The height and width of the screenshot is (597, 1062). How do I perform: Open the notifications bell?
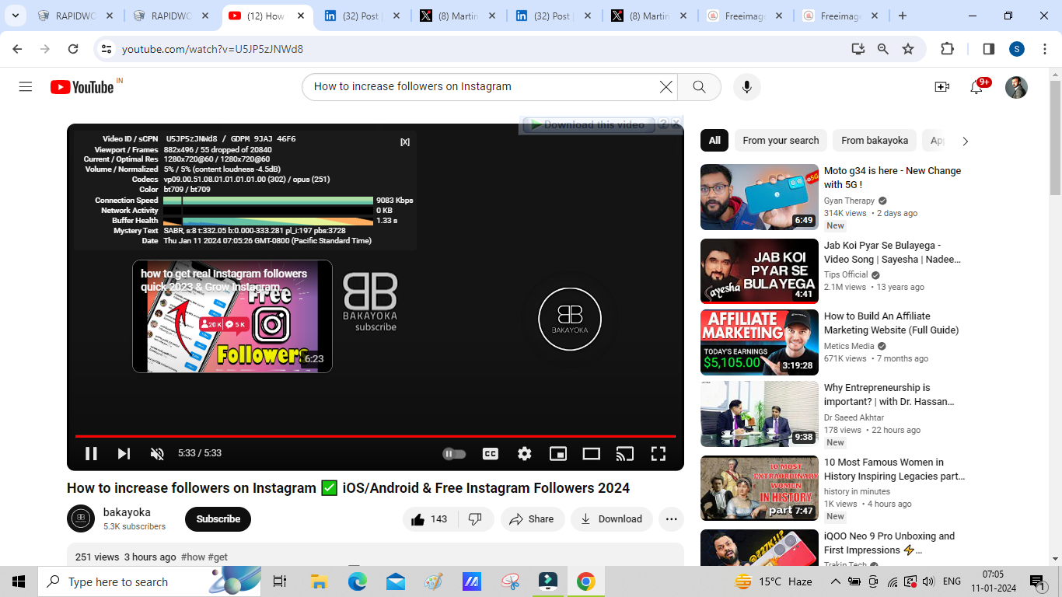click(976, 87)
